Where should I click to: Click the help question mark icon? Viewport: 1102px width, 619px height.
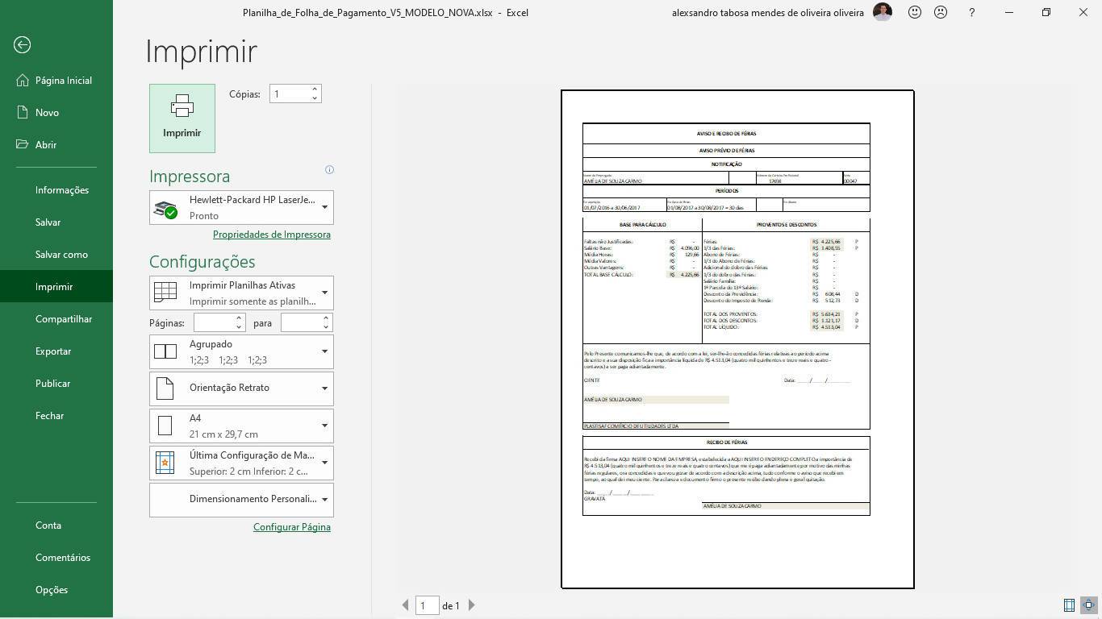(x=972, y=13)
